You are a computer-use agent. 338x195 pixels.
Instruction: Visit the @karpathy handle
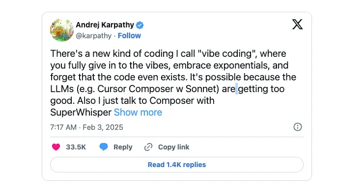click(x=94, y=36)
